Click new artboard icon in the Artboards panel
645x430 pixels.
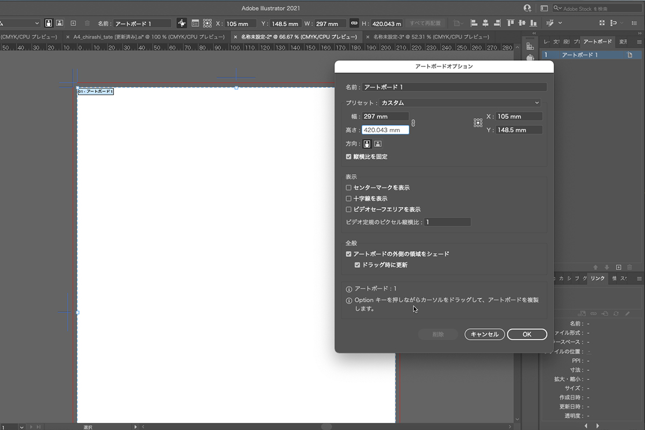pyautogui.click(x=619, y=267)
